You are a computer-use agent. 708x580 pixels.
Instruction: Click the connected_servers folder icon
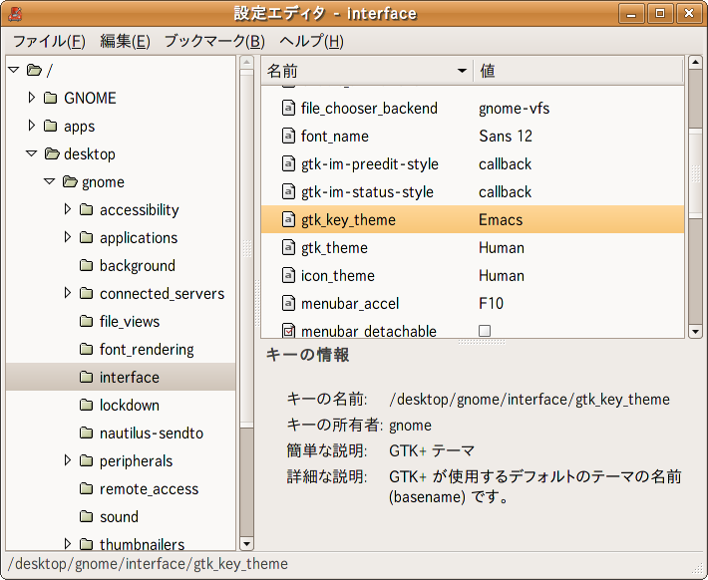coord(86,293)
